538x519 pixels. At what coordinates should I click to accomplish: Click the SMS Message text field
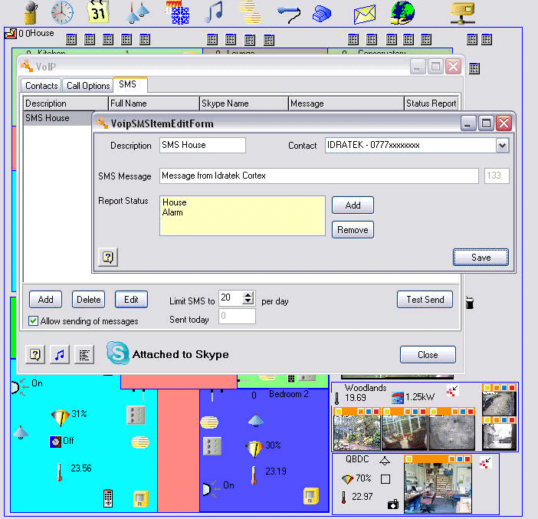(319, 176)
